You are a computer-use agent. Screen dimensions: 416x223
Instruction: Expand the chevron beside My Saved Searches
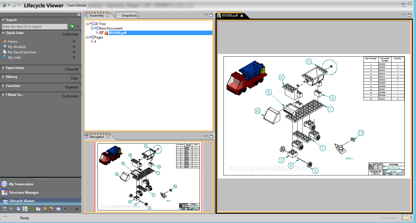point(74,52)
